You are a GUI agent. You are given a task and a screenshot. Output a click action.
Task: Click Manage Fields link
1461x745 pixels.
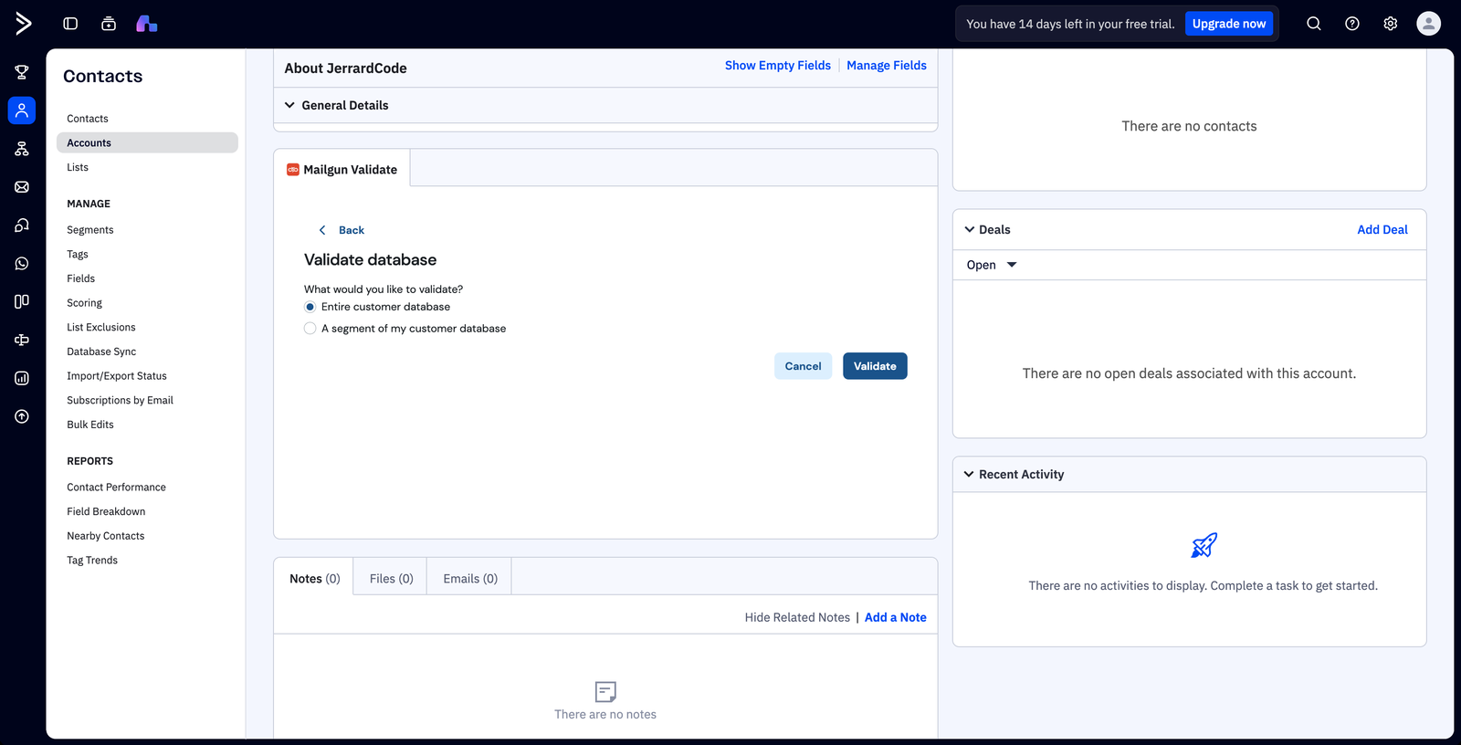tap(887, 66)
